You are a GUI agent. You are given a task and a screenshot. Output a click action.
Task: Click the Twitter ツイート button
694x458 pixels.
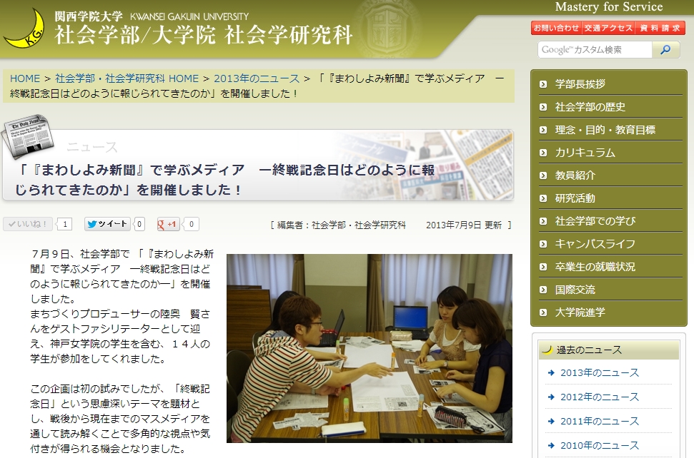tap(107, 224)
